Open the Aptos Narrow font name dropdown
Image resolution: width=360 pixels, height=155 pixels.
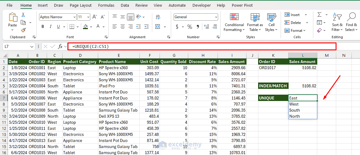coord(75,17)
